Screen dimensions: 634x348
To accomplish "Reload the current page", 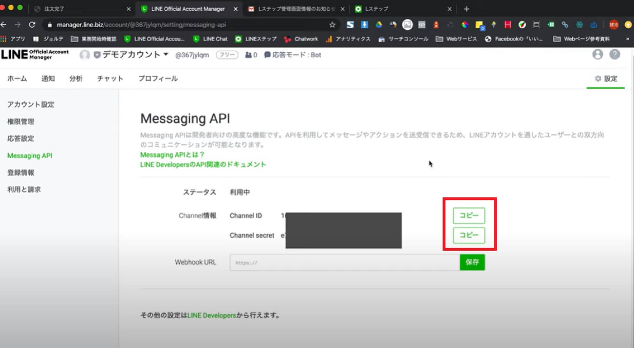I will tap(32, 25).
